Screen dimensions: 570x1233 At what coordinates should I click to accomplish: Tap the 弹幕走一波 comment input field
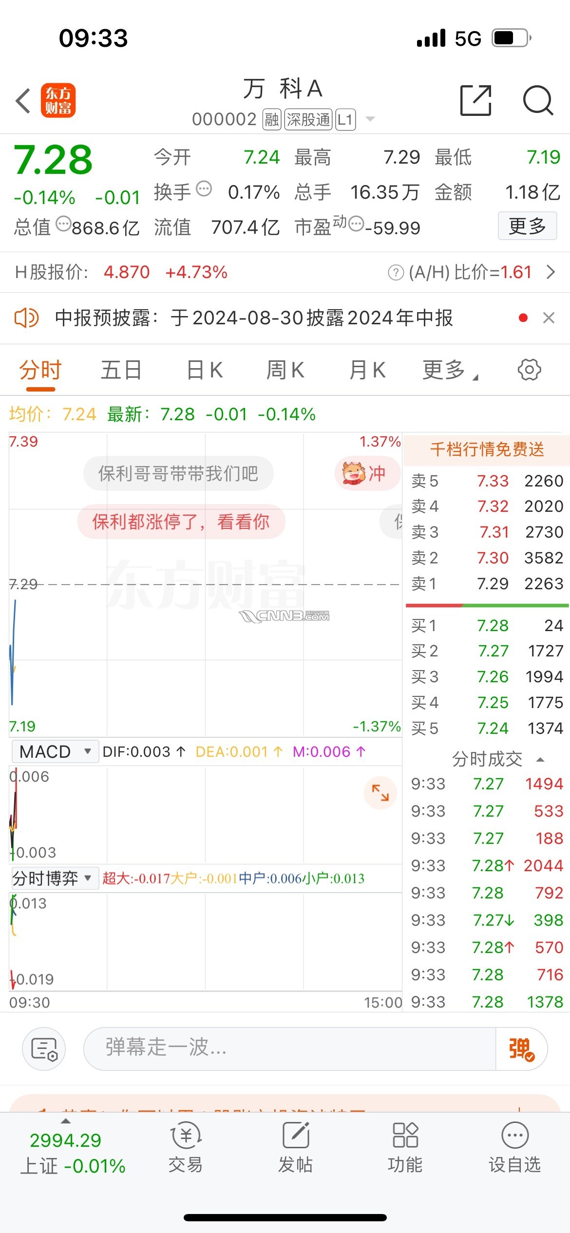pos(290,1049)
